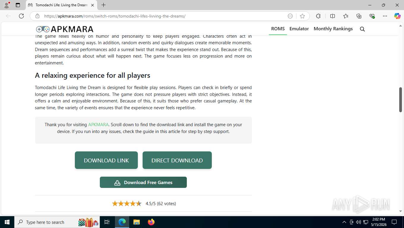View site information lock icon

(x=37, y=16)
